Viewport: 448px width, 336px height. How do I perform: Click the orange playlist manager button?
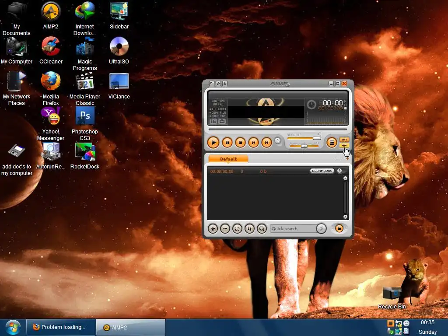tap(339, 228)
